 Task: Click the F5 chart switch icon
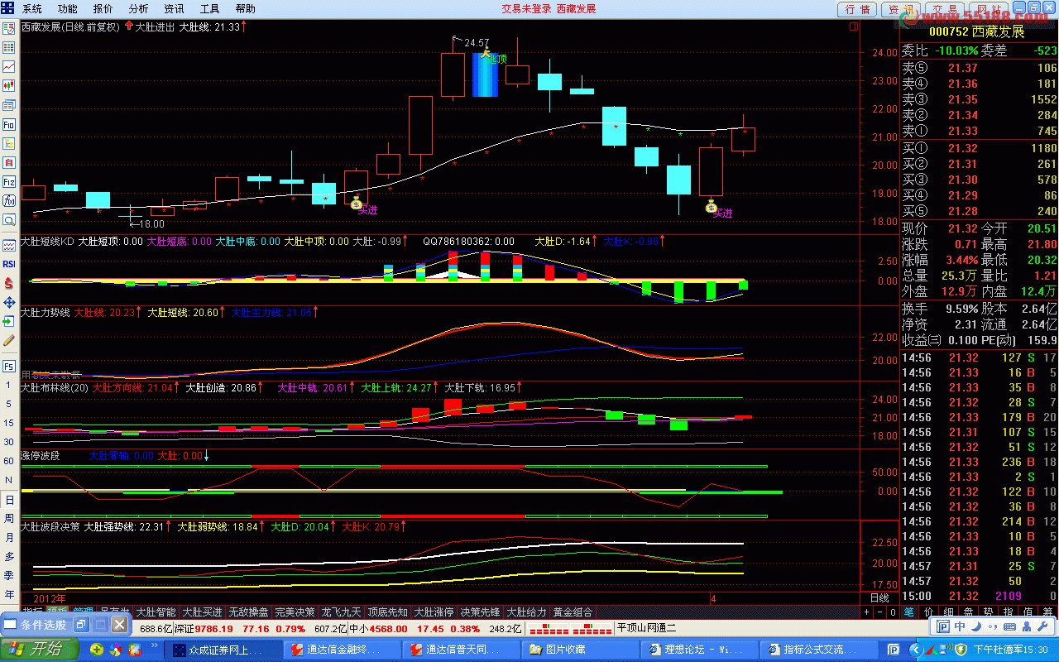9,366
